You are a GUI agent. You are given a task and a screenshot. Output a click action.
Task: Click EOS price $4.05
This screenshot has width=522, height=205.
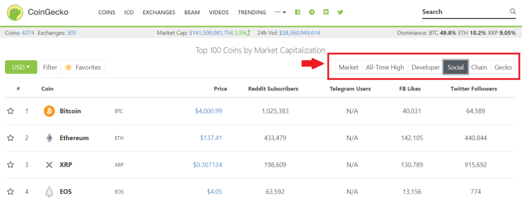coord(214,192)
